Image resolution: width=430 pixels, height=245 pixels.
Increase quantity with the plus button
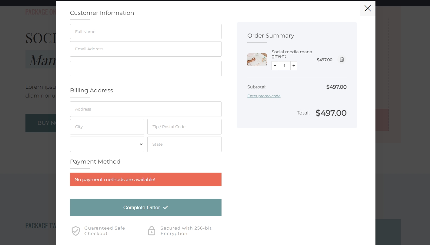[x=294, y=66]
